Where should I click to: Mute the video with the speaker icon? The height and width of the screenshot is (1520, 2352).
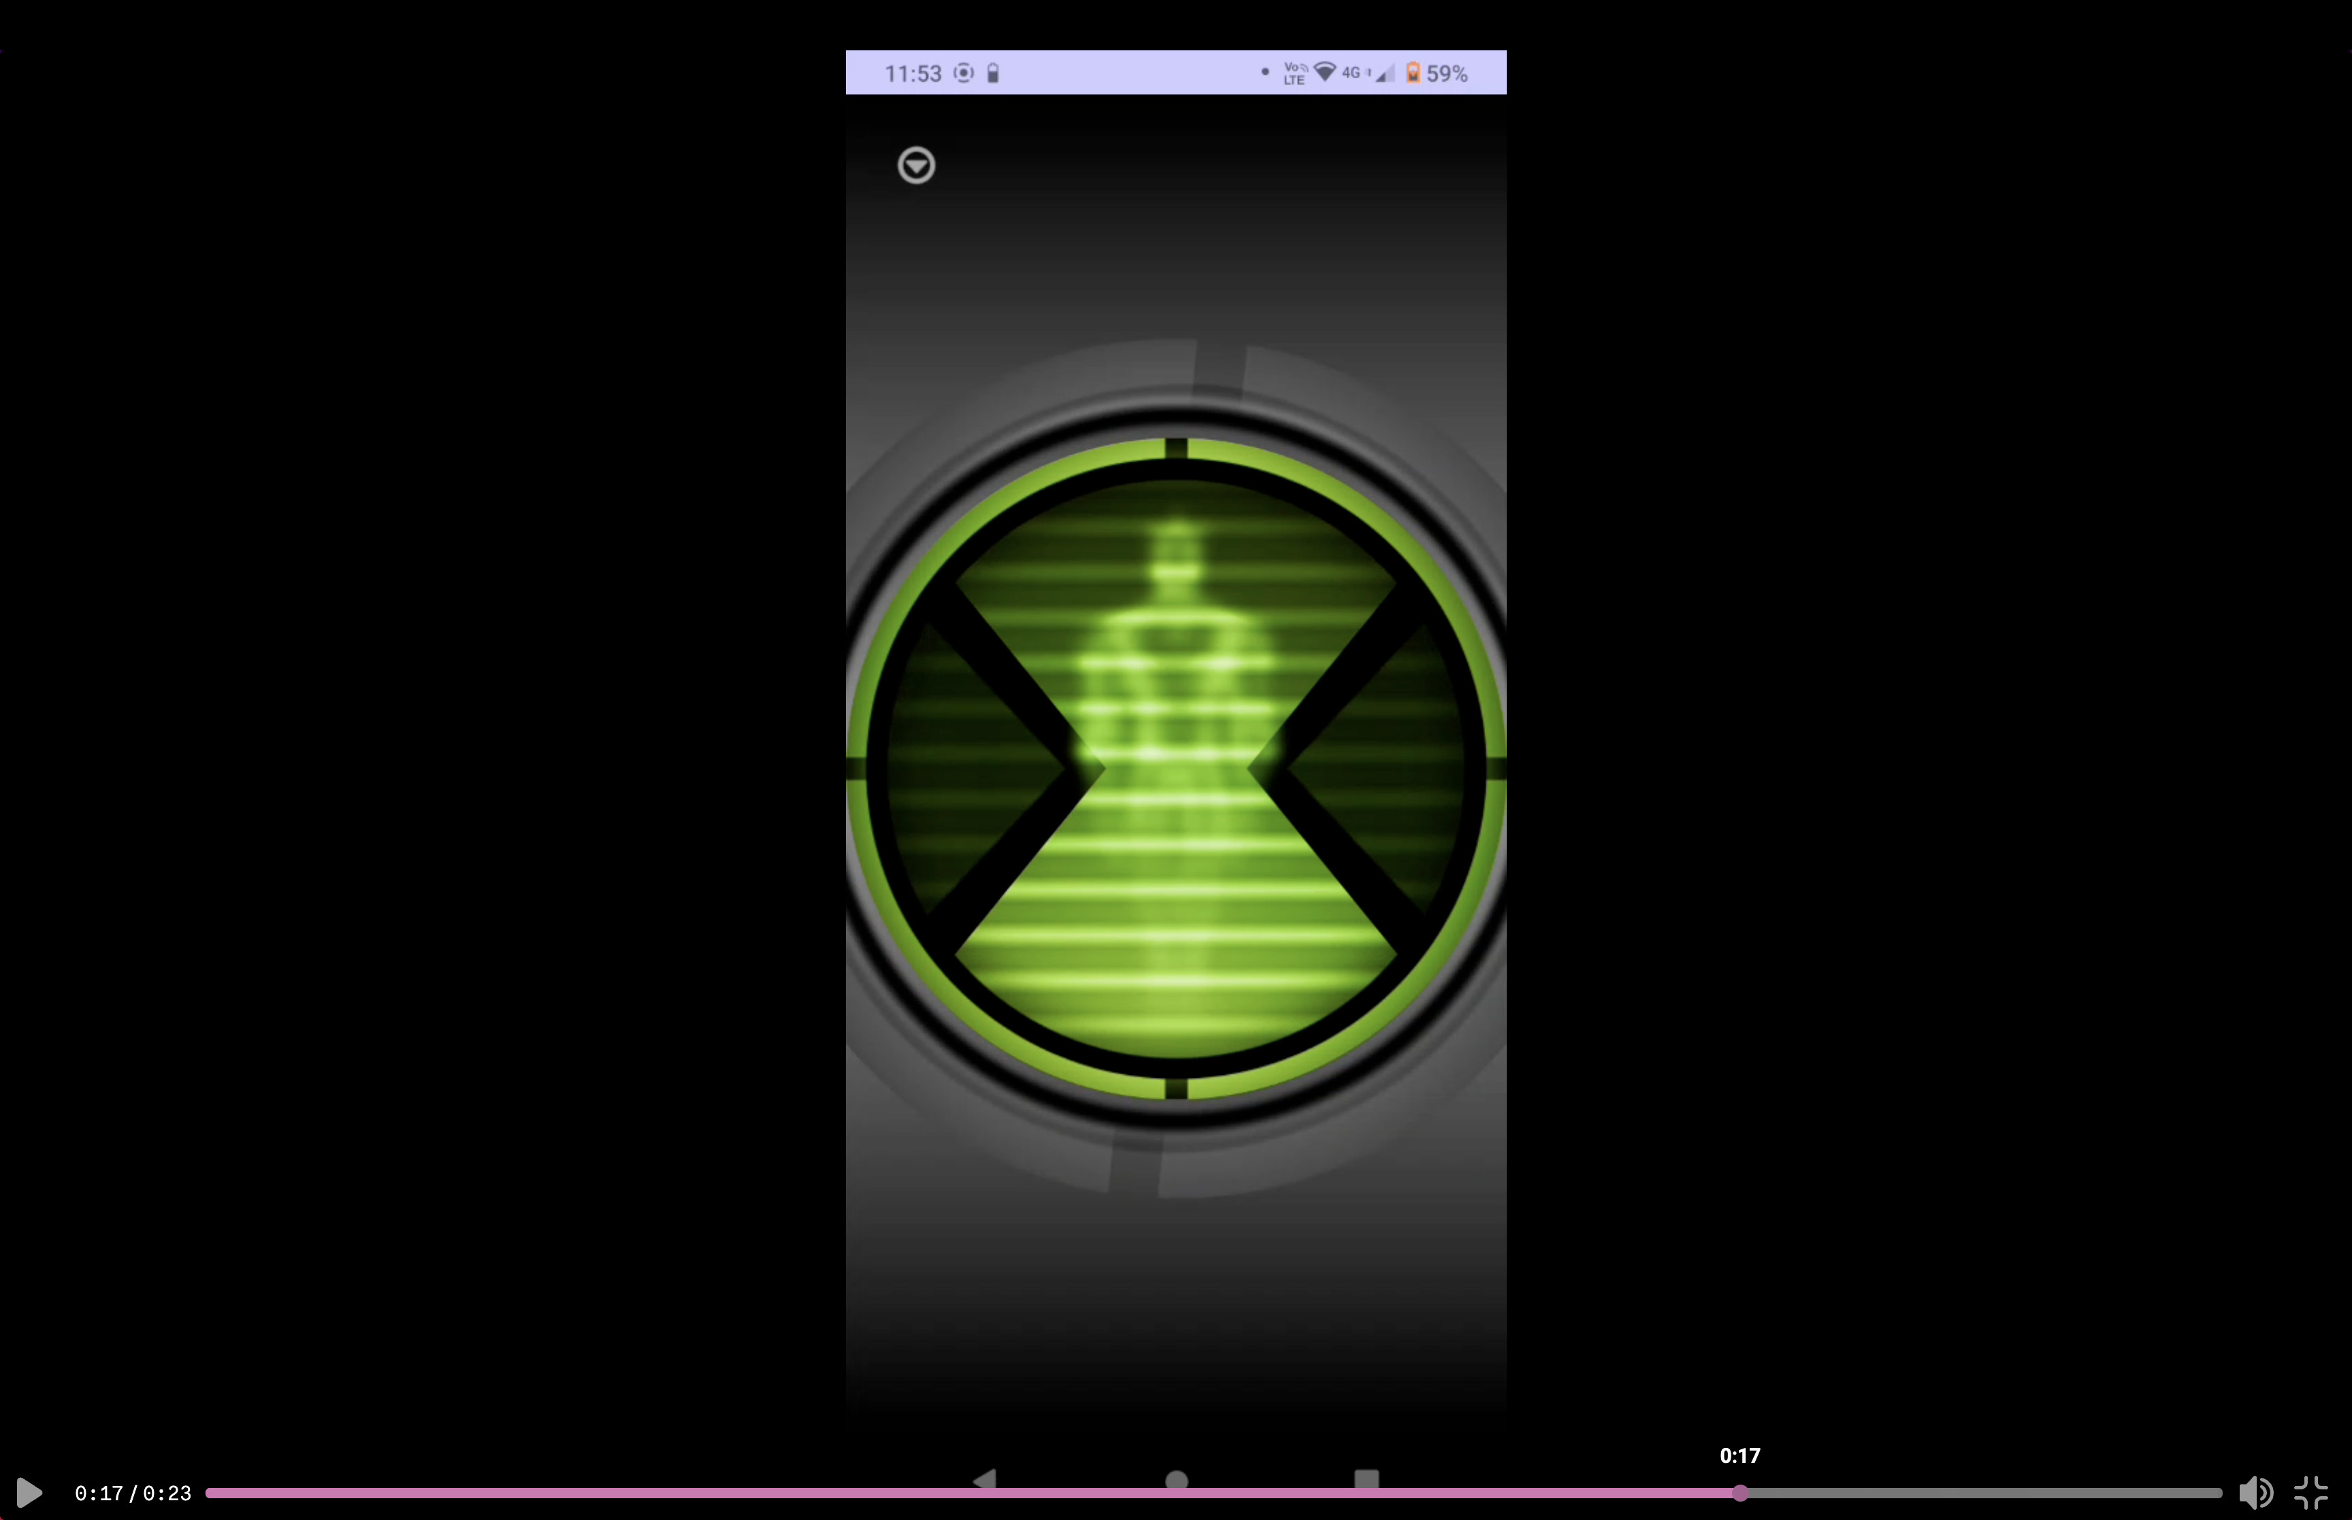2256,1492
